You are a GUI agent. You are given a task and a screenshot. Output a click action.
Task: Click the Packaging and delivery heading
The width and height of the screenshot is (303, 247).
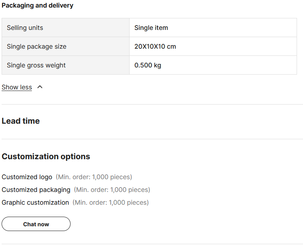[37, 6]
